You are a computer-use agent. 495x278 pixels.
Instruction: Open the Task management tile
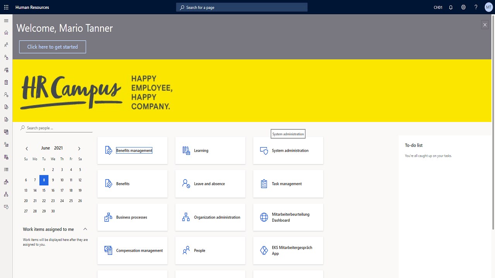pos(288,184)
